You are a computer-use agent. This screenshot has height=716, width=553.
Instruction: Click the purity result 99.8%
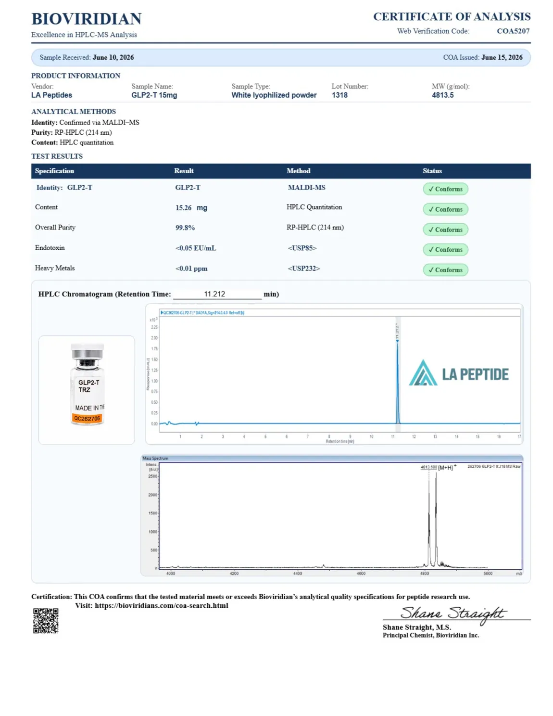pos(185,228)
